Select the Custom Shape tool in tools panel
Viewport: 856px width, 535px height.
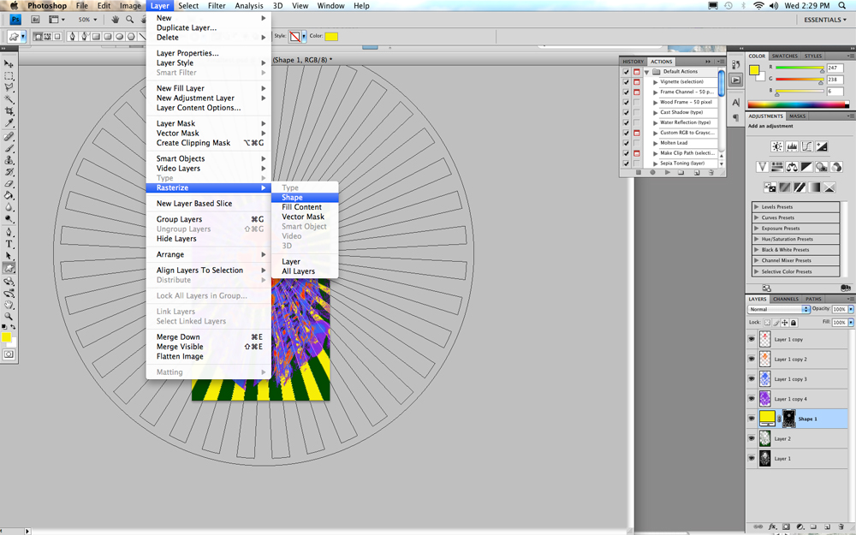click(x=9, y=268)
